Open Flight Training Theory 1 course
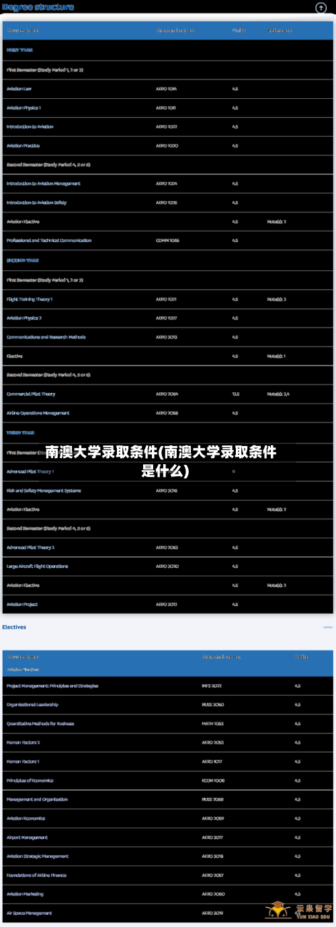 (30, 299)
